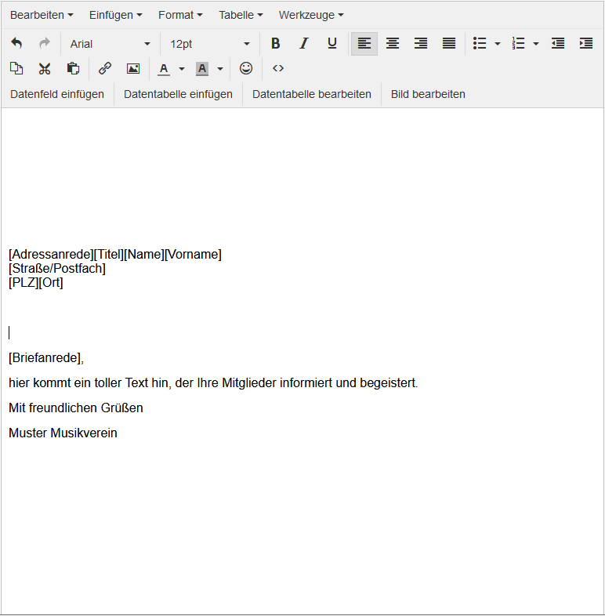Click the [PLZ] placeholder

(24, 282)
